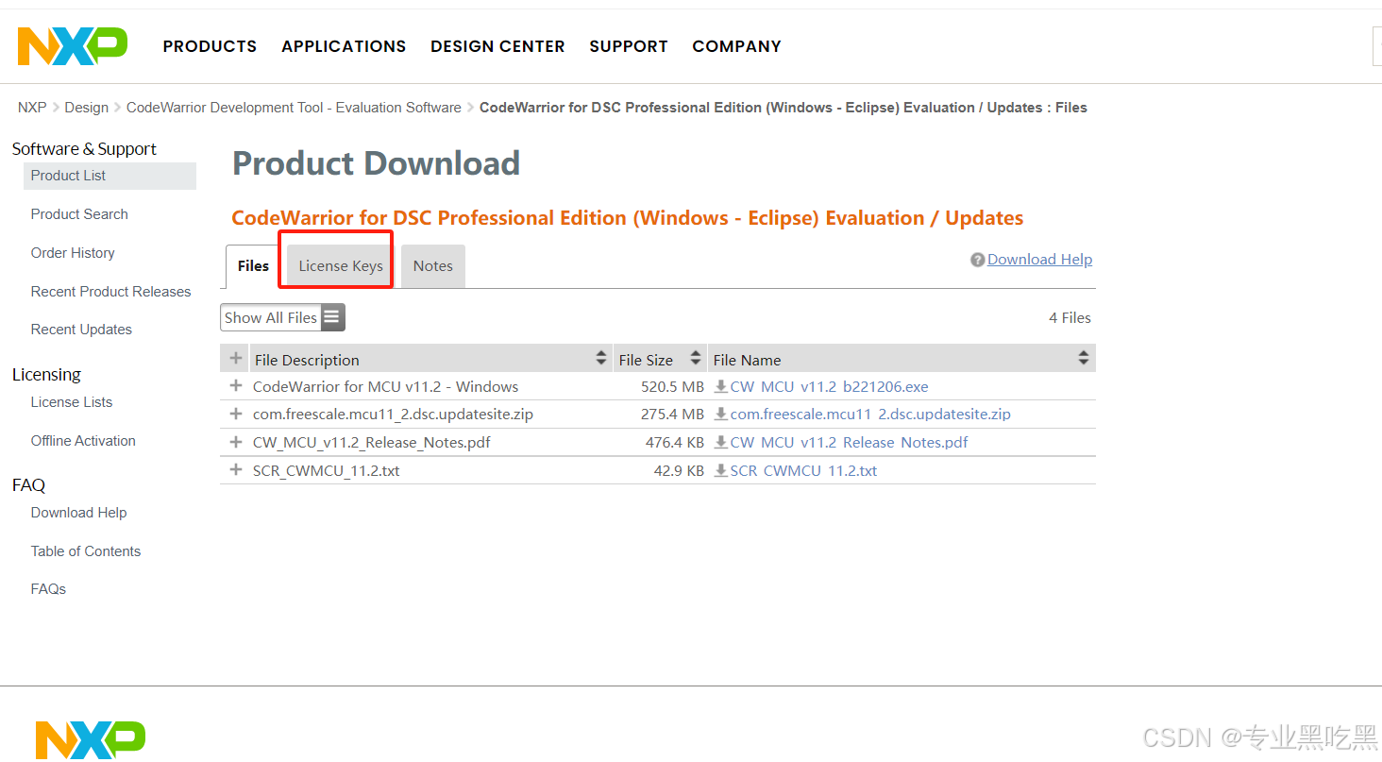Click the 520.5 MB file size cell
Image resolution: width=1382 pixels, height=762 pixels.
click(x=672, y=386)
